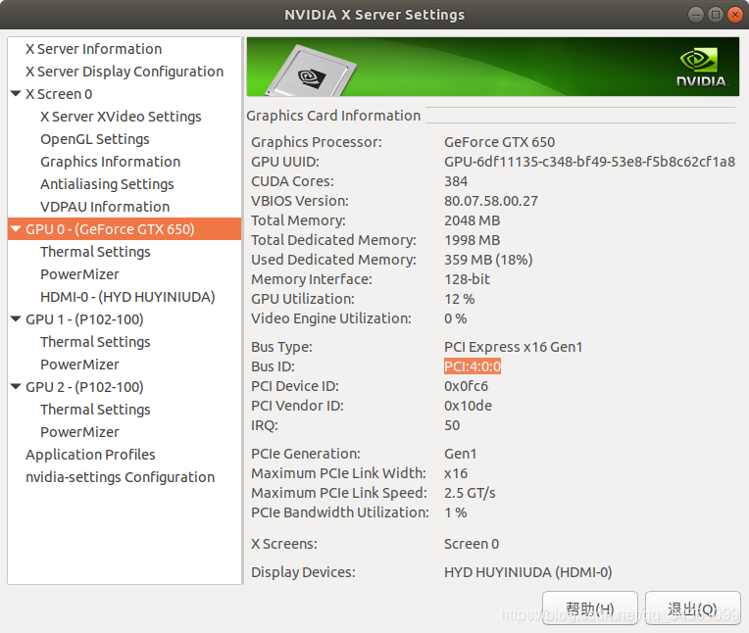Open PowerMizer under GPU 1
749x633 pixels.
[79, 365]
